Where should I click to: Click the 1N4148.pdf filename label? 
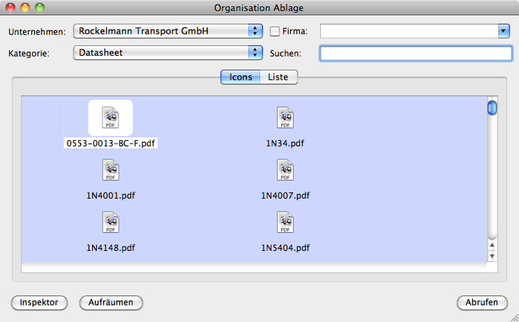[x=110, y=247]
